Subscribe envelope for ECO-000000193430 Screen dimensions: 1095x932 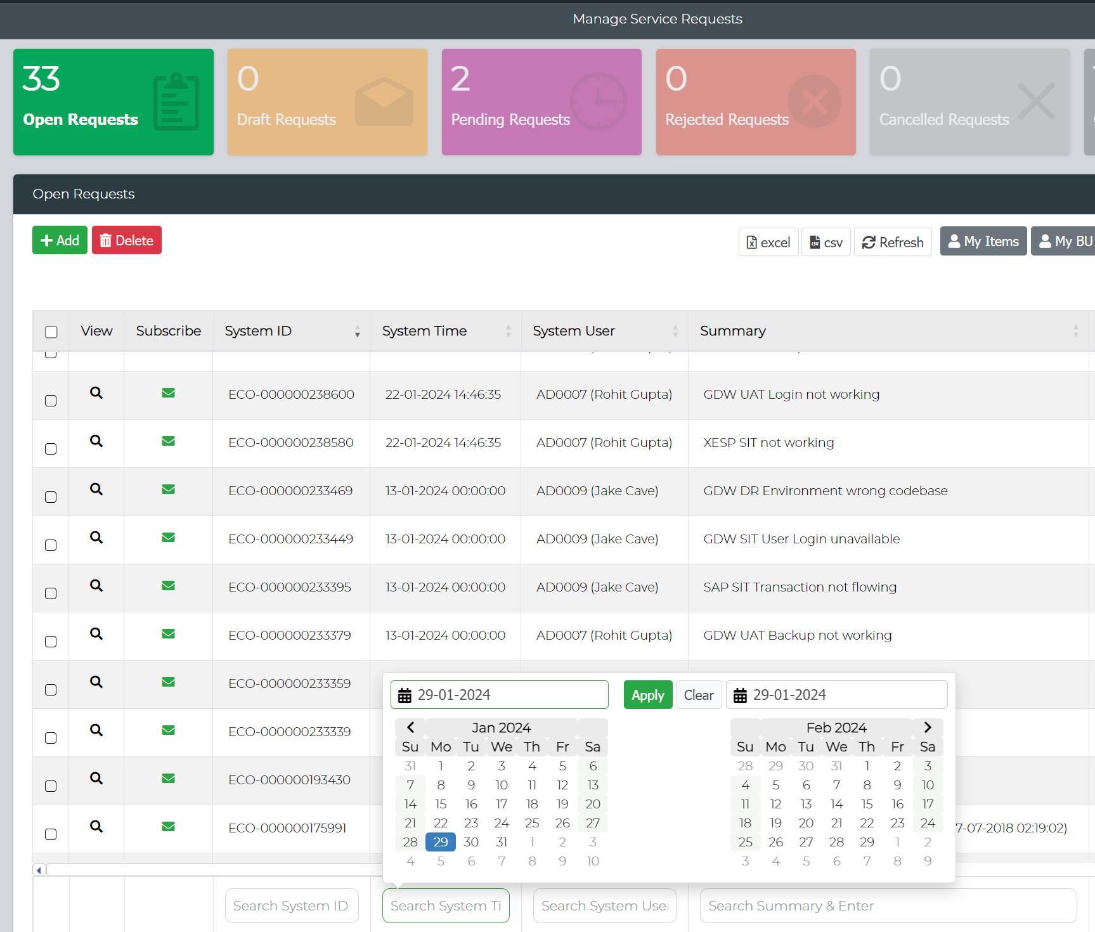(168, 779)
